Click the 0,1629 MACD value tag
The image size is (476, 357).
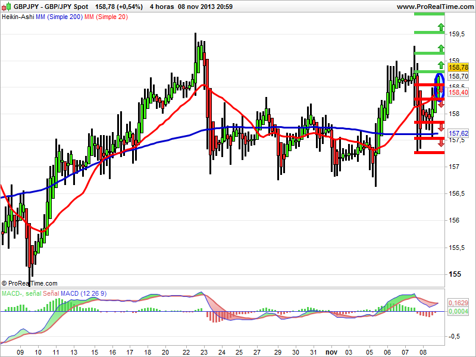click(x=458, y=303)
